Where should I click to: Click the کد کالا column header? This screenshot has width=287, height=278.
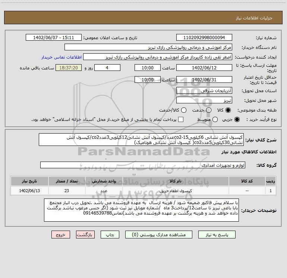pyautogui.click(x=247, y=181)
